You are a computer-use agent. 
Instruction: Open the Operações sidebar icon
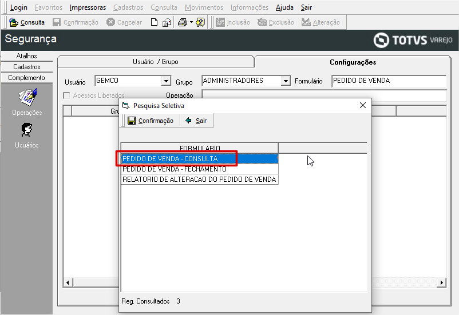coord(27,102)
